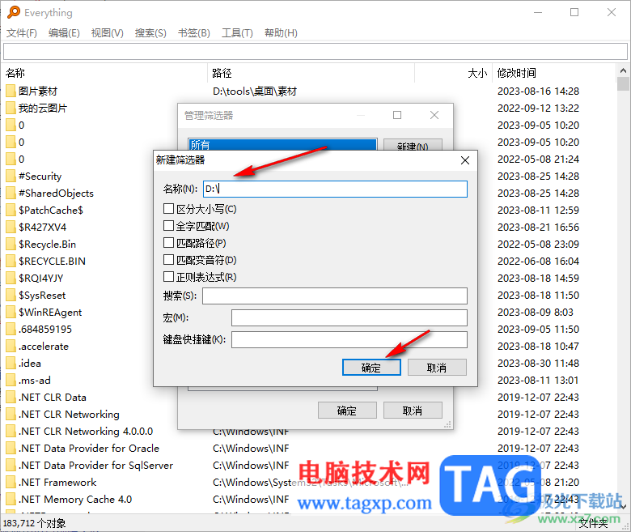Click folder icon of $SysReset
Viewport: 631px width, 532px height.
[11, 296]
